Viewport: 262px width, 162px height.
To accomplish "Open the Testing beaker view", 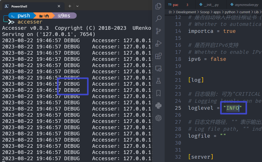I will pyautogui.click(x=158, y=80).
